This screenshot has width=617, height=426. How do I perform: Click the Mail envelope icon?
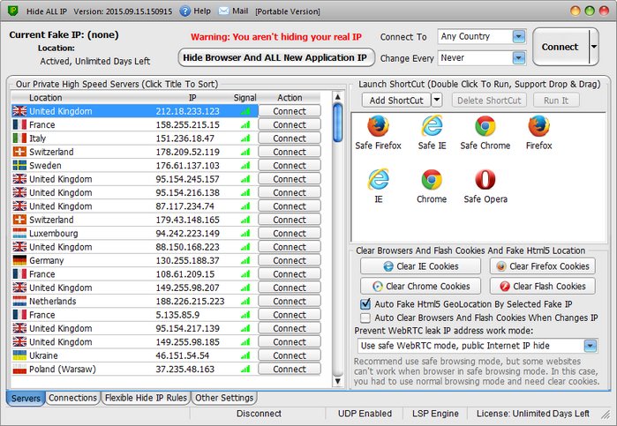tap(223, 11)
